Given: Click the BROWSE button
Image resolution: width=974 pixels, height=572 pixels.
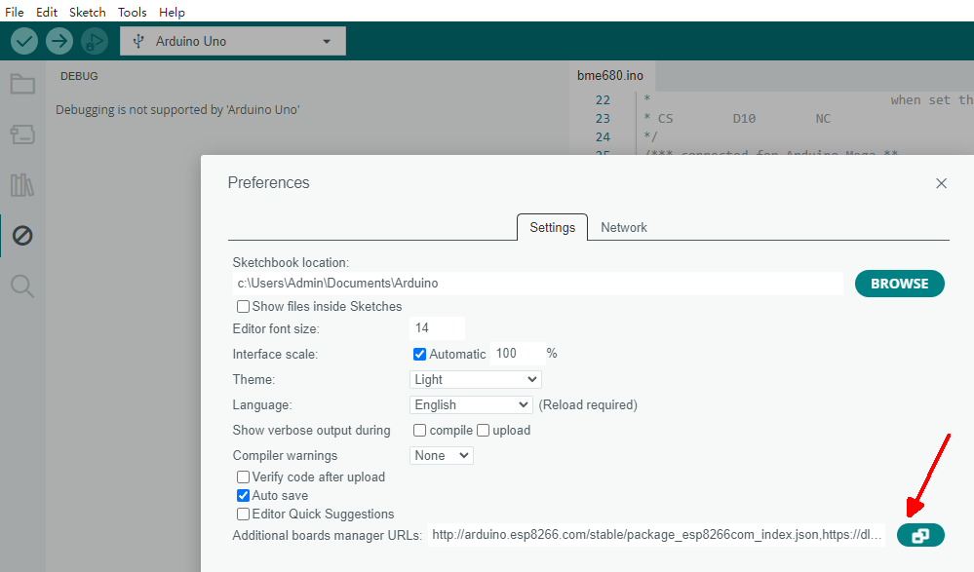Looking at the screenshot, I should click(900, 284).
